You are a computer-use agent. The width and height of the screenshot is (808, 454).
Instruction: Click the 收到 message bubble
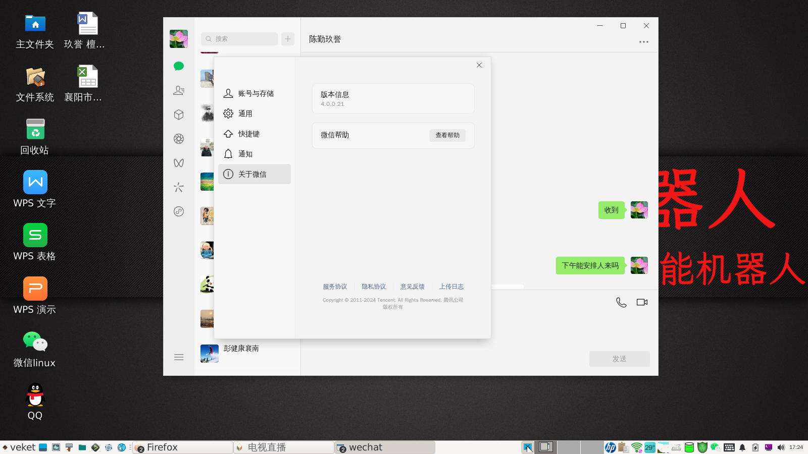pyautogui.click(x=612, y=210)
